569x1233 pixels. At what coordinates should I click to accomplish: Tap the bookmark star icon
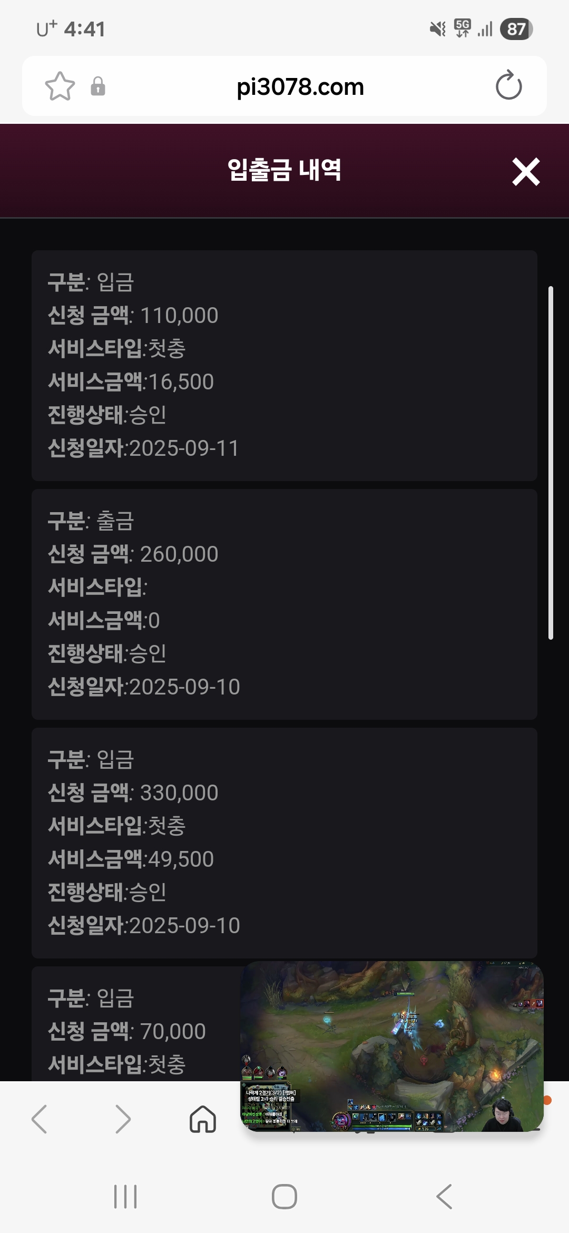pos(60,86)
